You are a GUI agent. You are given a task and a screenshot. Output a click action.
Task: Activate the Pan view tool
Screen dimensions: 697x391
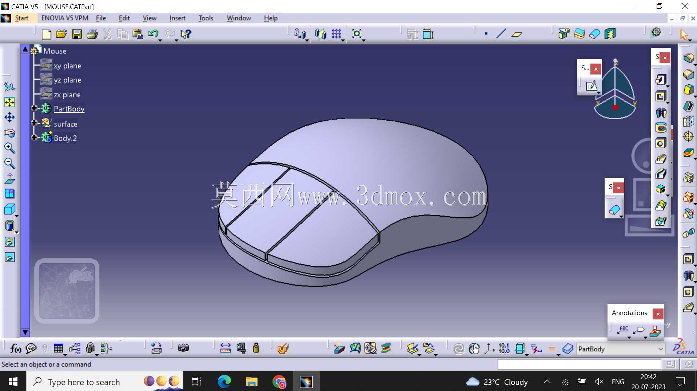10,117
